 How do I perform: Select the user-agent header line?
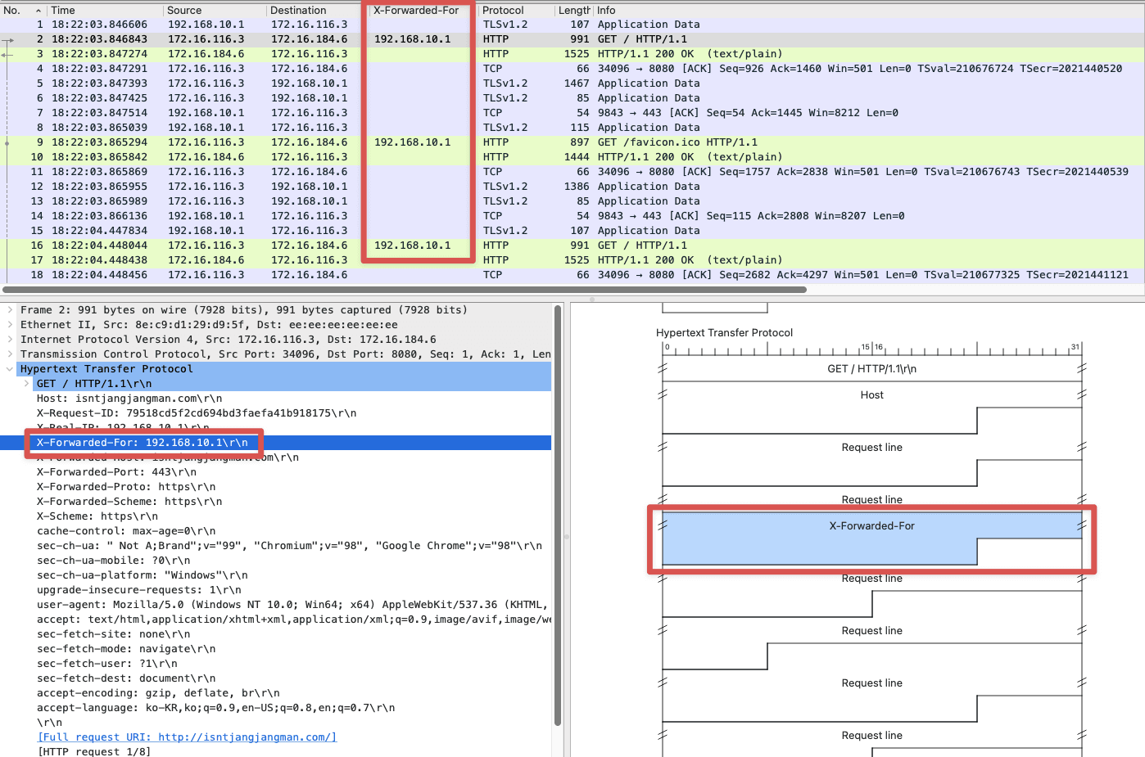pos(246,604)
